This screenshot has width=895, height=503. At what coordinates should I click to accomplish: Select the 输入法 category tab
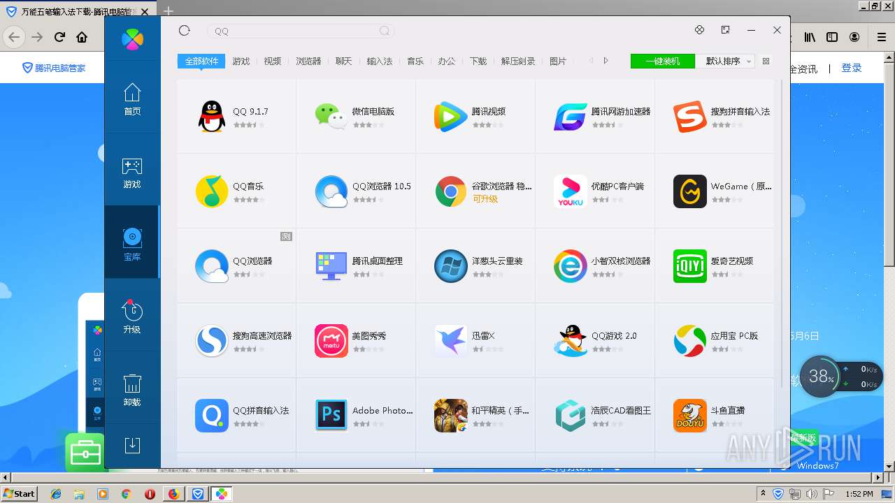(380, 61)
